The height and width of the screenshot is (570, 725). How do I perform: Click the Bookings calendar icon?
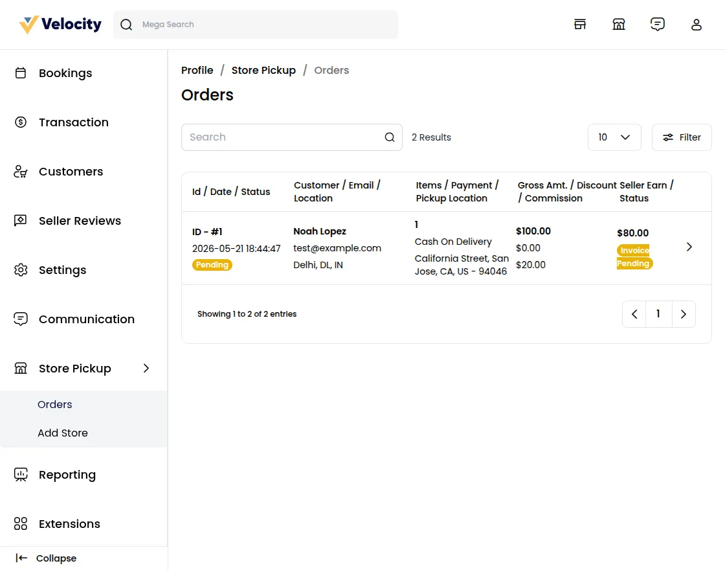tap(21, 73)
